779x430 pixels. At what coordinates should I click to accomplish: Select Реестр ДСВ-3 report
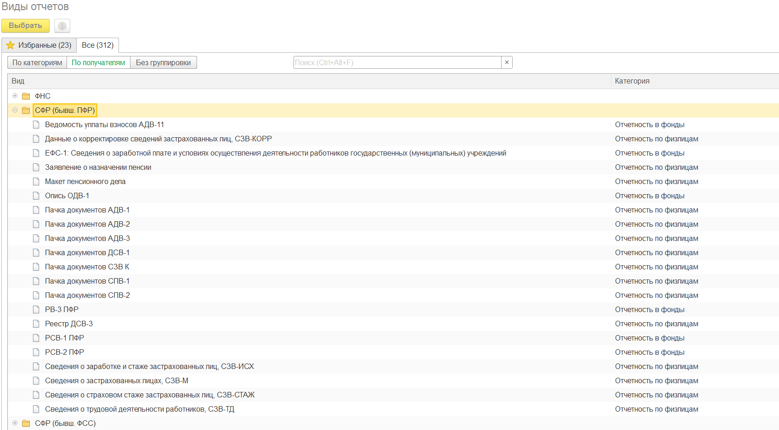pyautogui.click(x=69, y=324)
